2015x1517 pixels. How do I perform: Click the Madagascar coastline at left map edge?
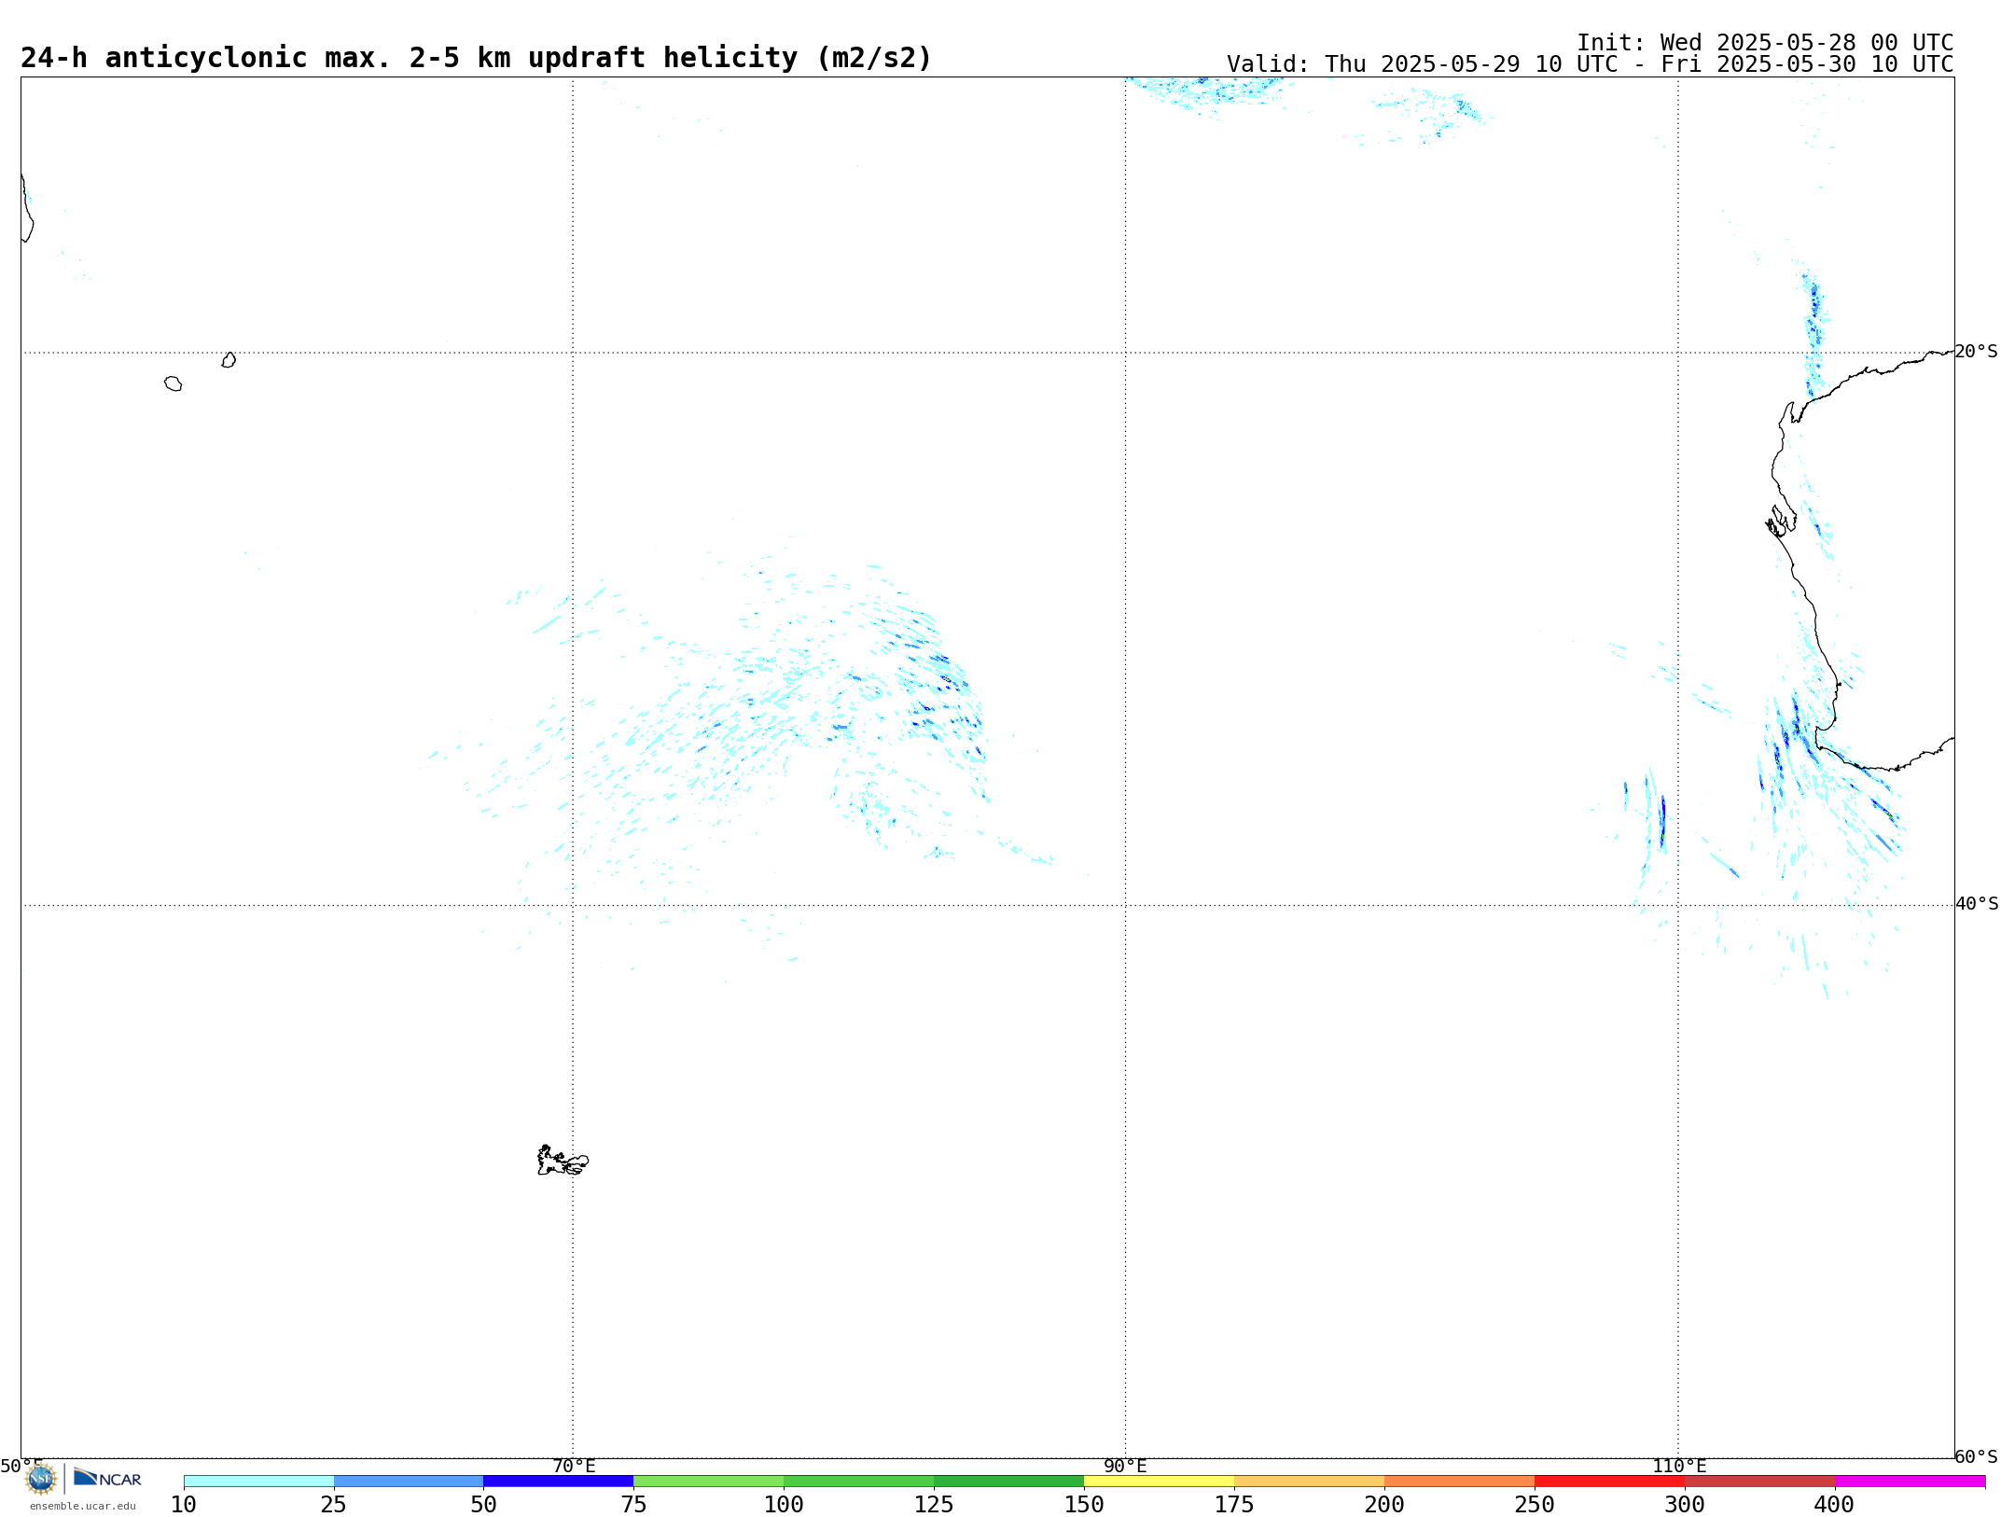click(x=27, y=208)
